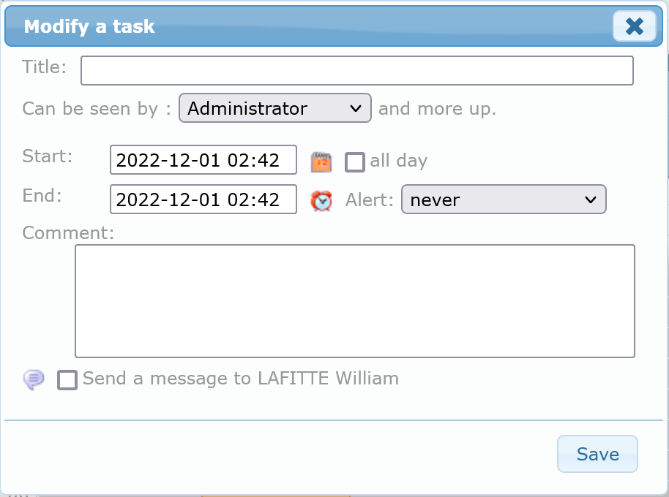Expand the Alert dropdown showing never
This screenshot has height=497, width=669.
[504, 200]
